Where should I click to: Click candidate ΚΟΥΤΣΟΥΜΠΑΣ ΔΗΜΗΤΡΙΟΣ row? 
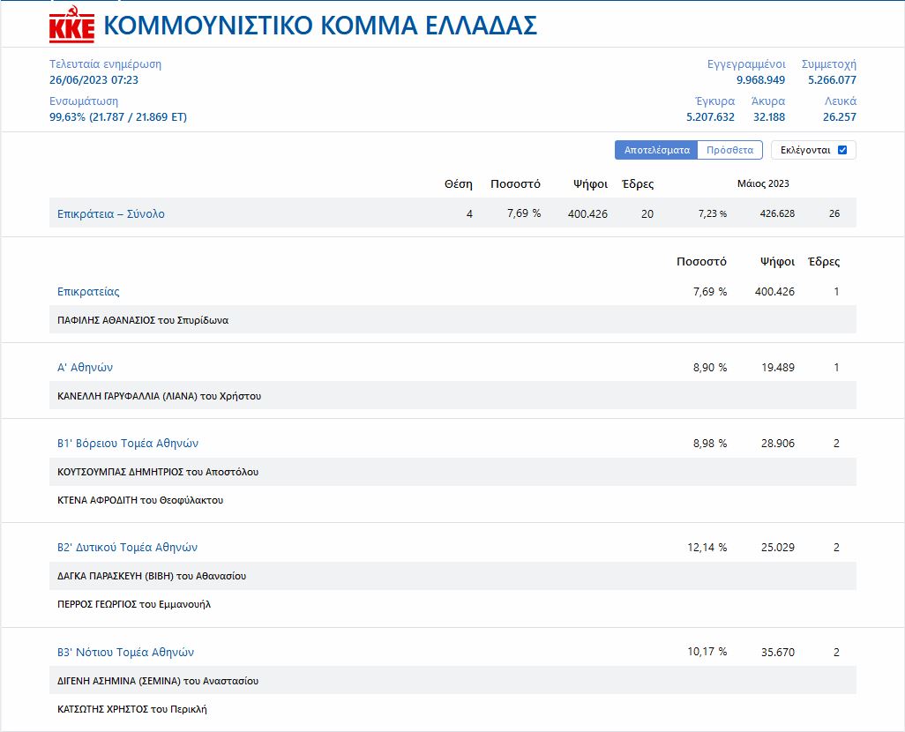click(x=158, y=472)
